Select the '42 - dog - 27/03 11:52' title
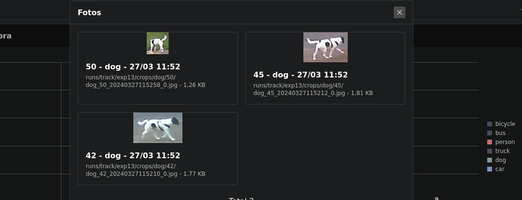The height and width of the screenshot is (200, 522). [133, 155]
